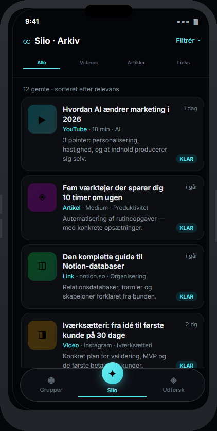Tap the infinity logo beside Siio
The height and width of the screenshot is (431, 217).
(27, 42)
